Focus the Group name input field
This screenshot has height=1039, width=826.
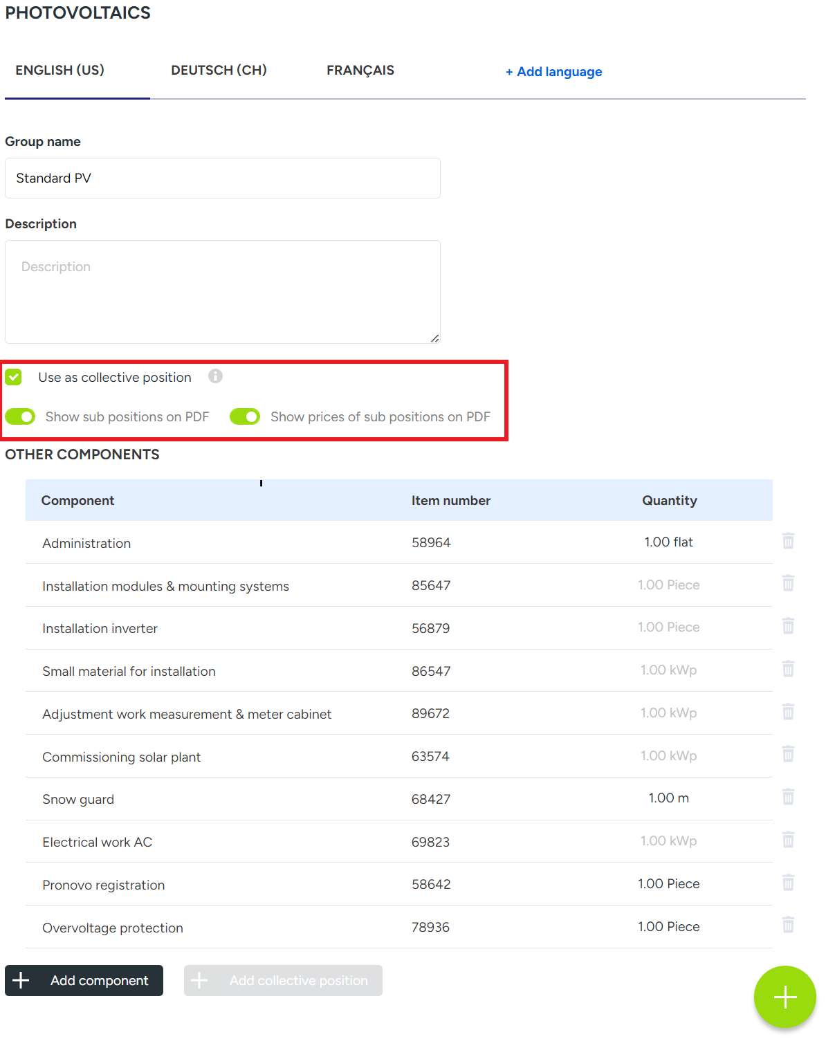(222, 178)
